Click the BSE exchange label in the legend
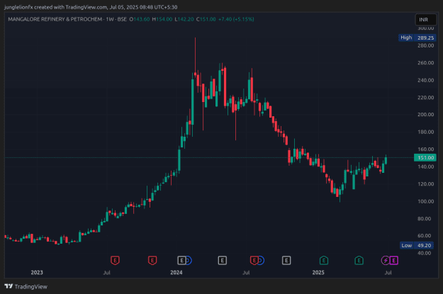 coord(122,19)
